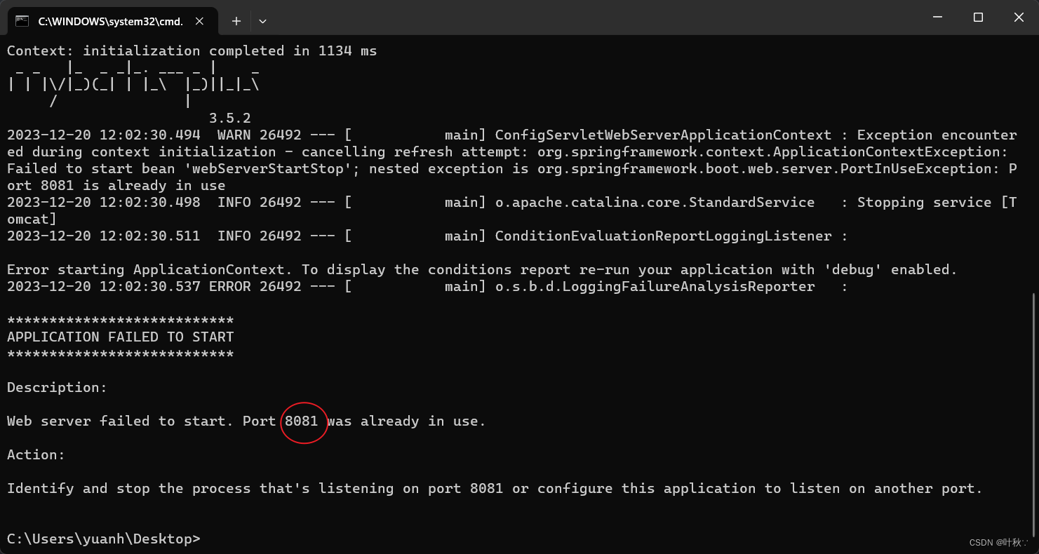Click the cmd icon in the tab
1039x554 pixels.
click(x=22, y=21)
